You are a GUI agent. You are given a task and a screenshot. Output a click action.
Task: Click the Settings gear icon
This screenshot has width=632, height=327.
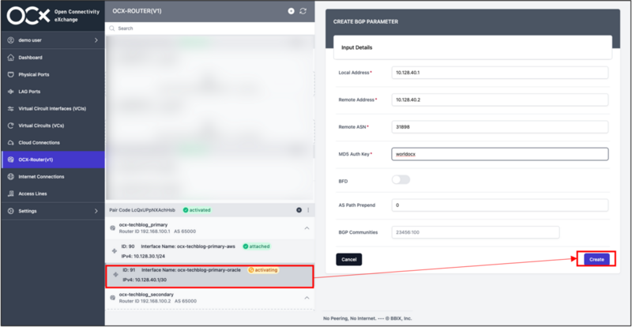pyautogui.click(x=11, y=211)
